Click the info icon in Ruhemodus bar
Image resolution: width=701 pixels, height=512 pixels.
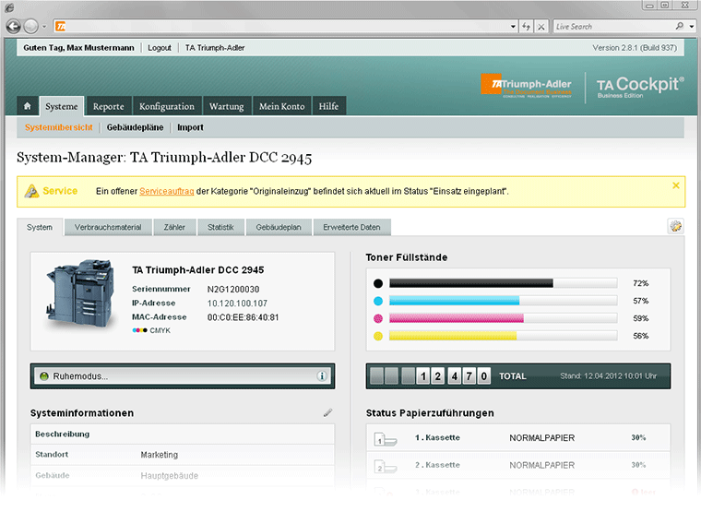(321, 376)
